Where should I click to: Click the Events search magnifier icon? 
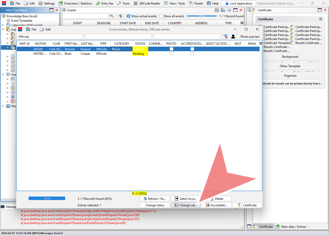pos(112,16)
